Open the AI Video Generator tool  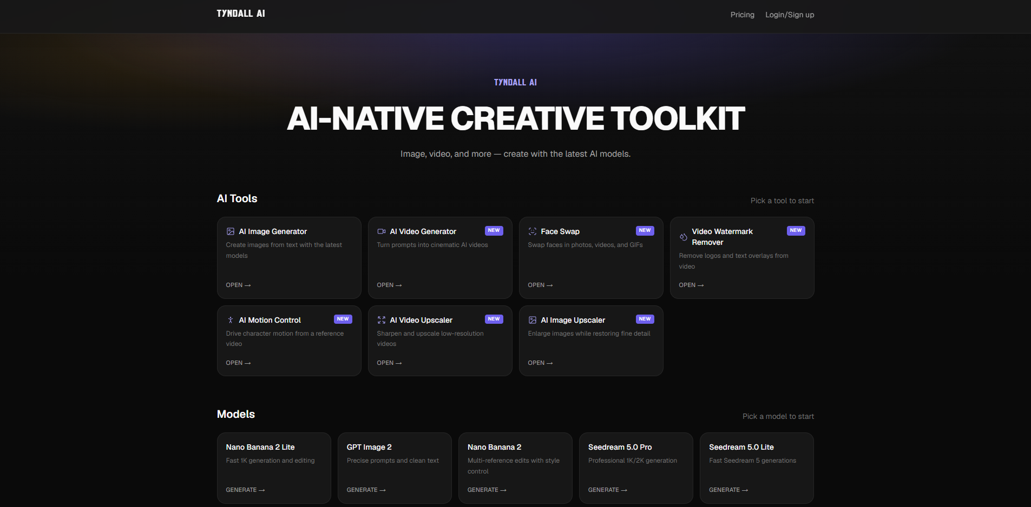click(x=389, y=285)
